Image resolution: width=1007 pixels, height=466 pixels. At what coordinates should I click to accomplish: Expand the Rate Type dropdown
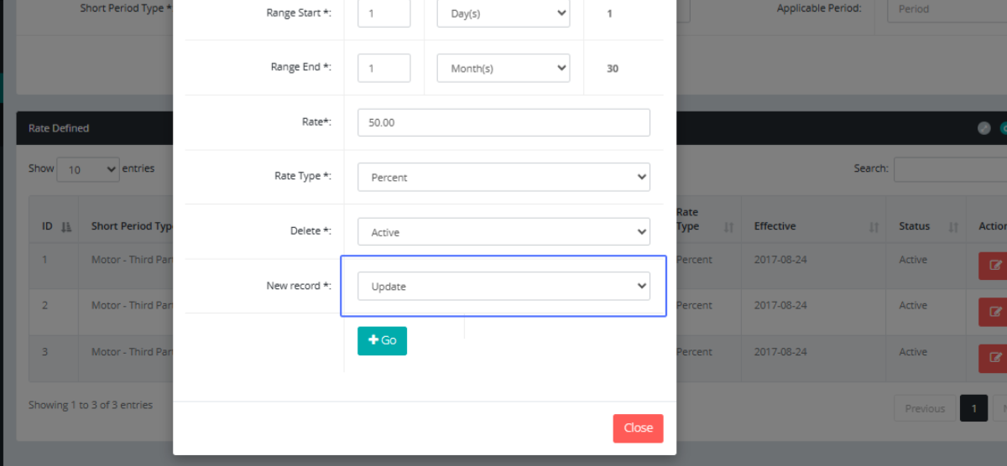click(x=503, y=177)
